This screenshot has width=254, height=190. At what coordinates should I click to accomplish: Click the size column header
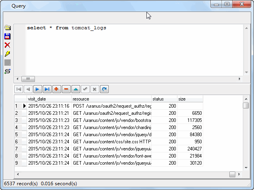190,99
